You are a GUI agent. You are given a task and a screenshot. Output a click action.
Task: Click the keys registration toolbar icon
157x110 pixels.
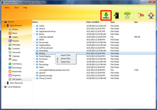point(141,16)
